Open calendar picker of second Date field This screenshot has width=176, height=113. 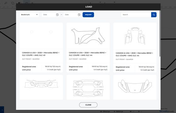tap(79, 15)
